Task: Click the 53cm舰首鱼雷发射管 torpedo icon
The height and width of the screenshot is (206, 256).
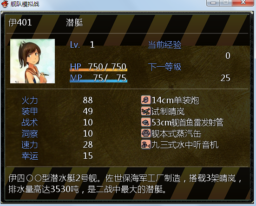Action: tap(146, 122)
